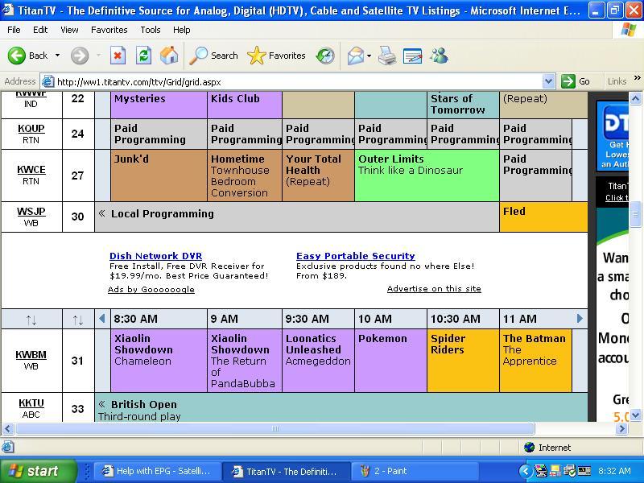Image resolution: width=644 pixels, height=483 pixels.
Task: Expand the address bar dropdown arrow
Action: [x=548, y=81]
